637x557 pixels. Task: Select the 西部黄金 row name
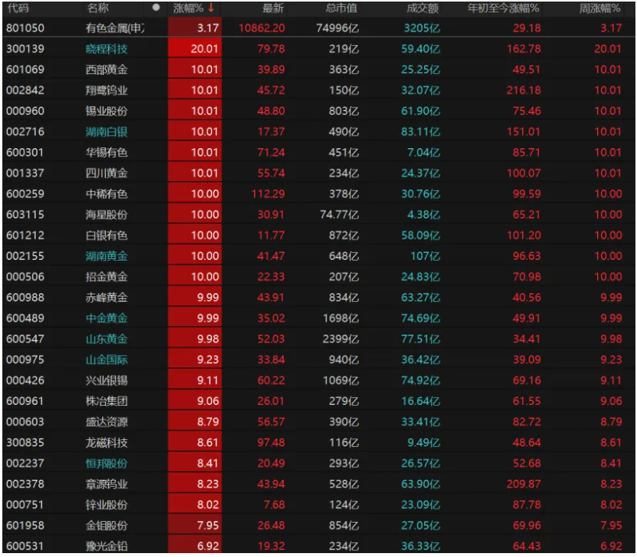pyautogui.click(x=107, y=70)
